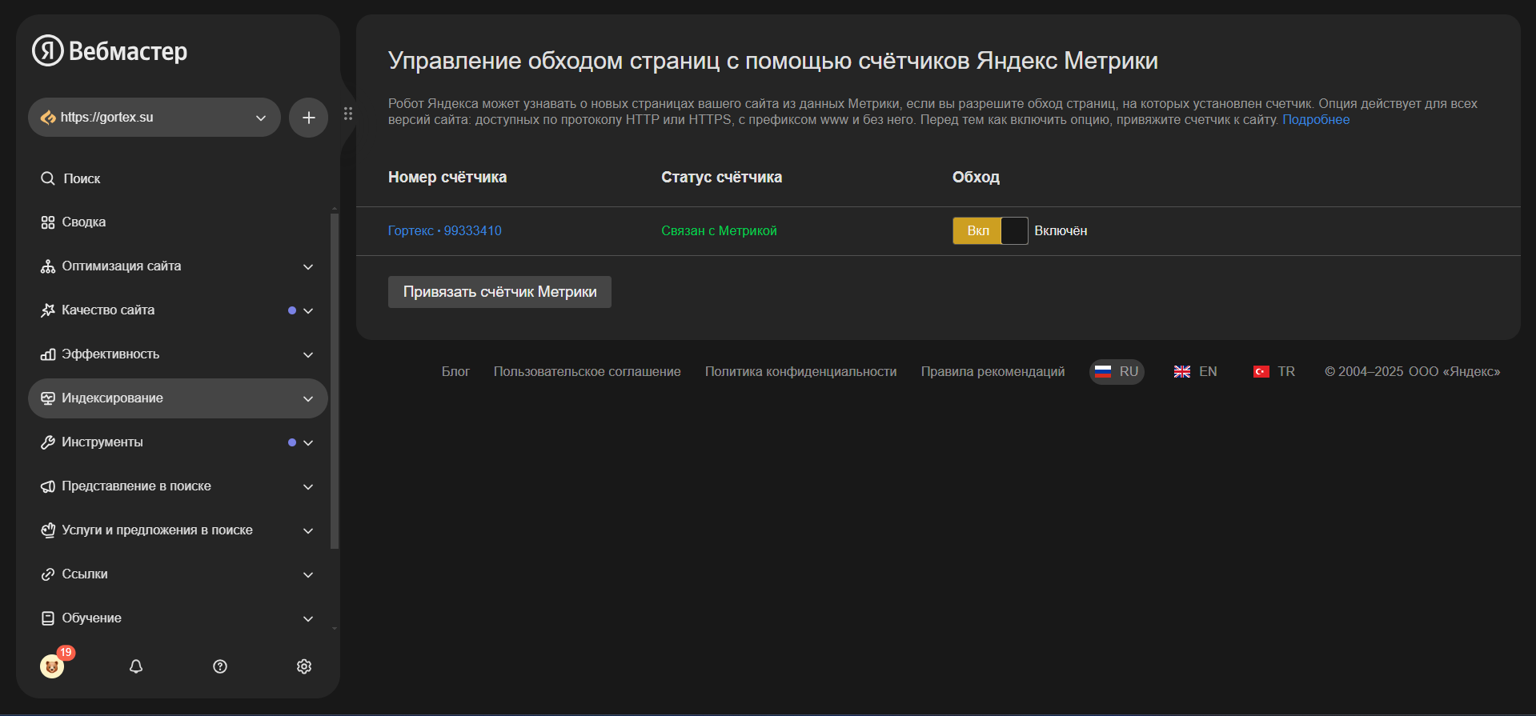Select the RU language option

tap(1117, 372)
